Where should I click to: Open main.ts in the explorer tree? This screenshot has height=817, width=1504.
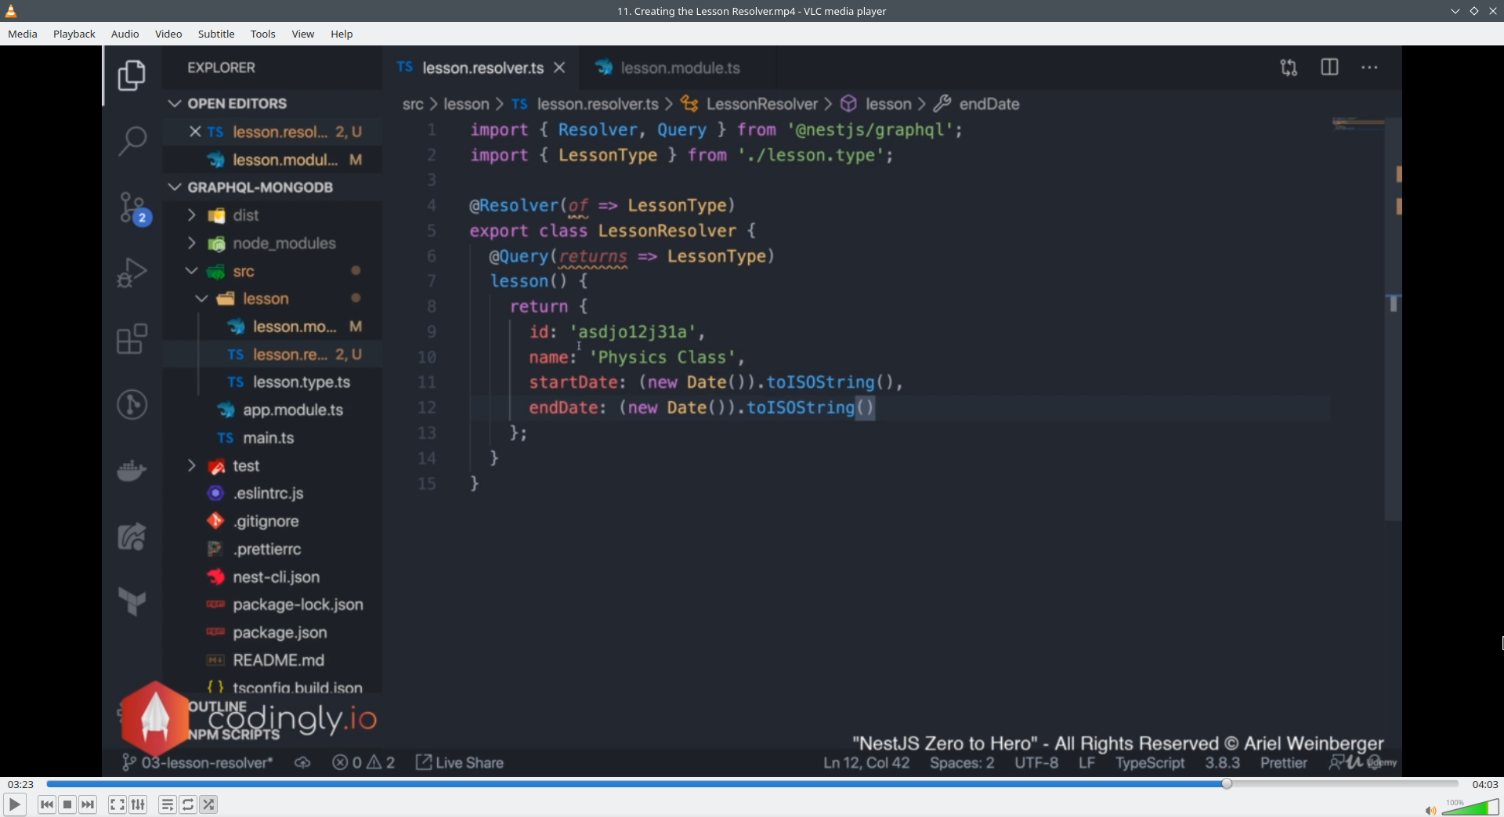(x=269, y=438)
